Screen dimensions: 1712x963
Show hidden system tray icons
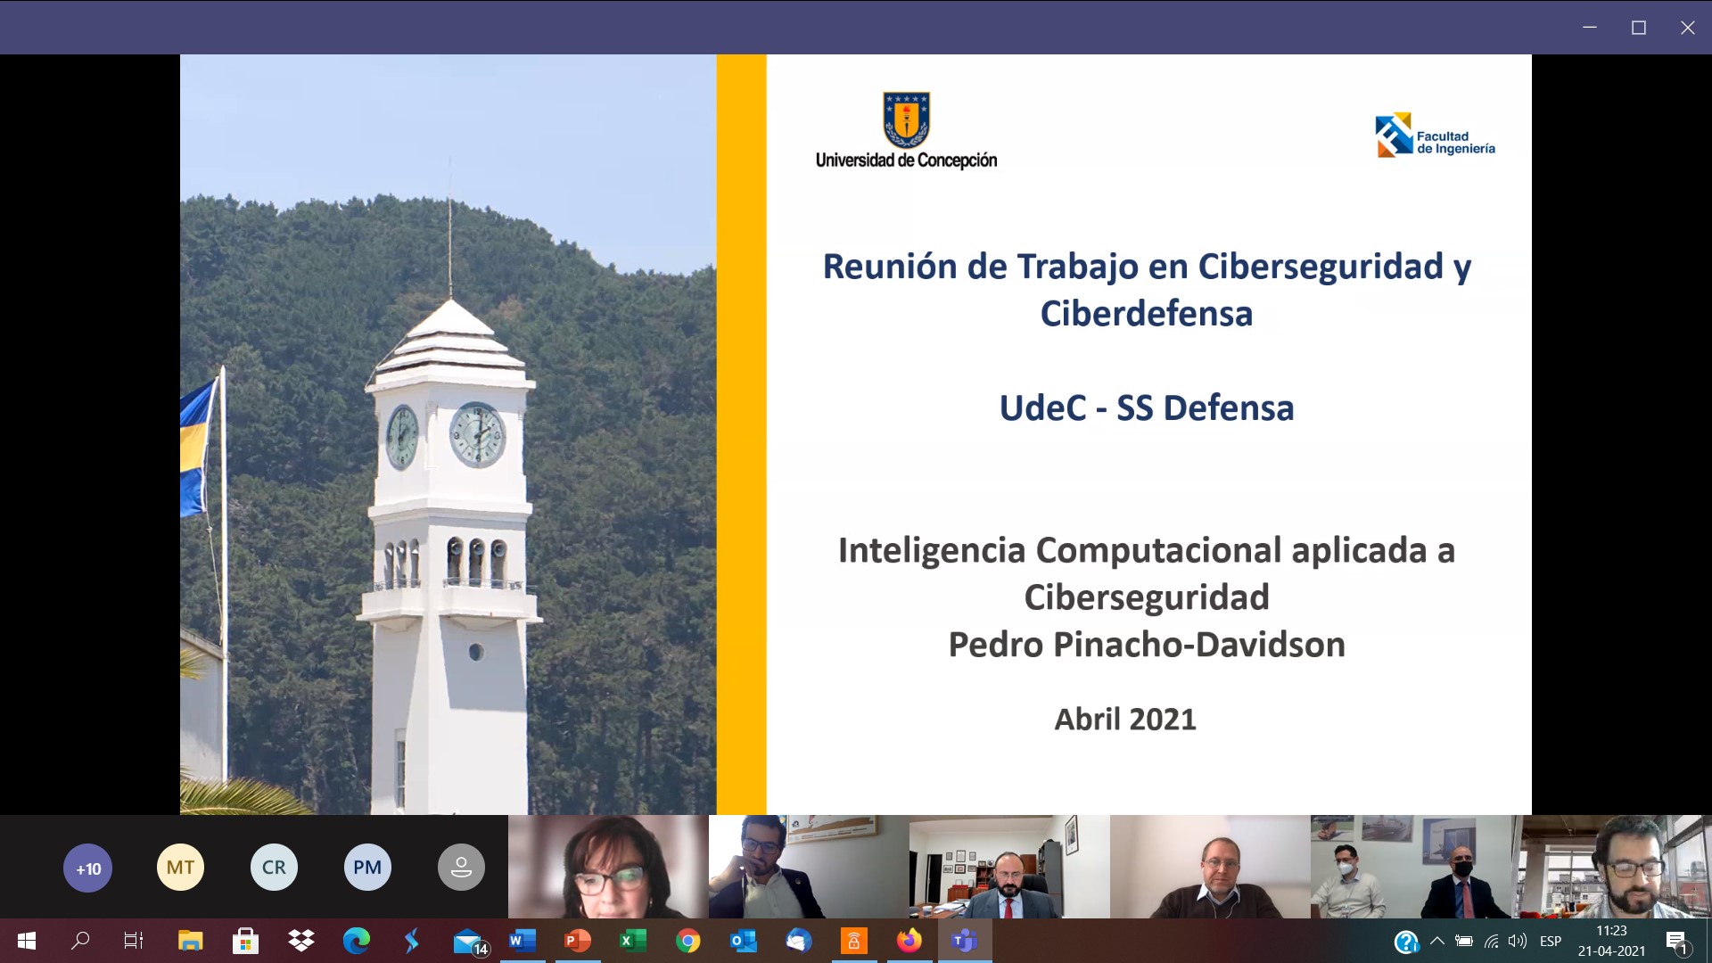(x=1436, y=941)
